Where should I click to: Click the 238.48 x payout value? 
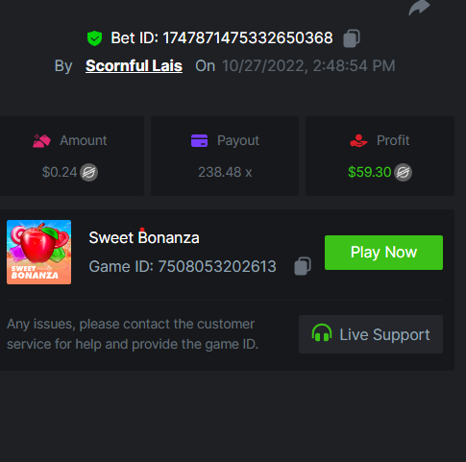pos(225,172)
